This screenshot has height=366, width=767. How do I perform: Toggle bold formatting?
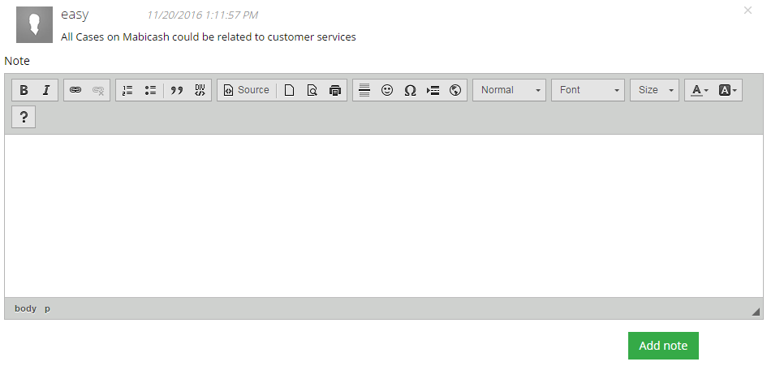(24, 90)
